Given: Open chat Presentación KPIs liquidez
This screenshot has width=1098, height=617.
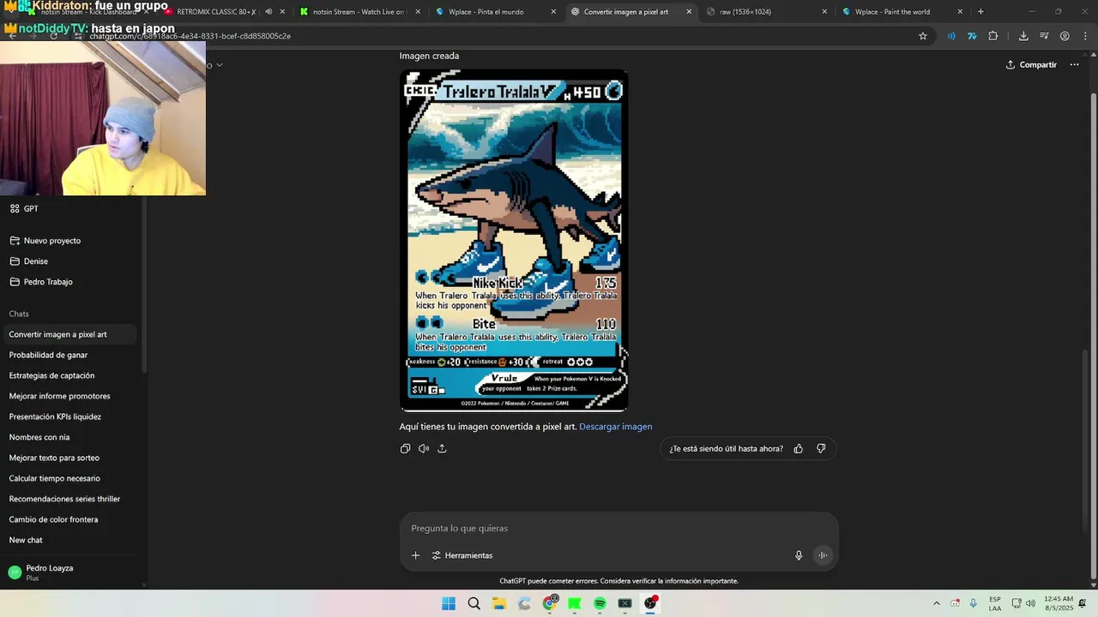Looking at the screenshot, I should pos(55,416).
